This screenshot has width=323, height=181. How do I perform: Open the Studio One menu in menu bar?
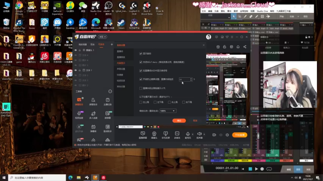coord(262,11)
